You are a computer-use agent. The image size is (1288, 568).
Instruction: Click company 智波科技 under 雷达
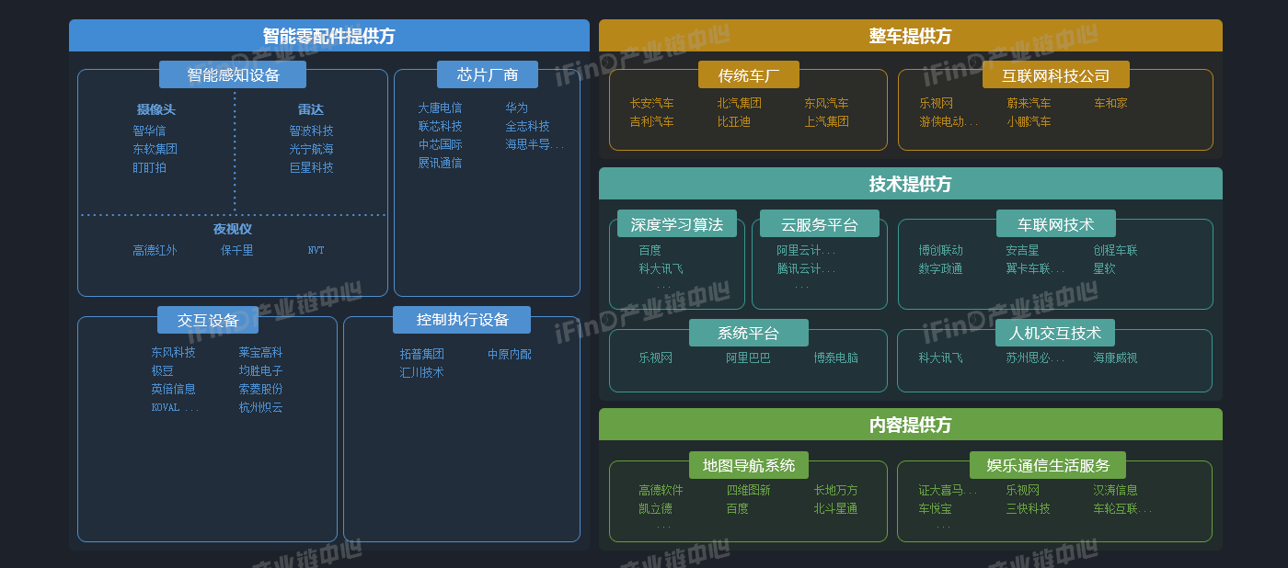click(x=311, y=131)
